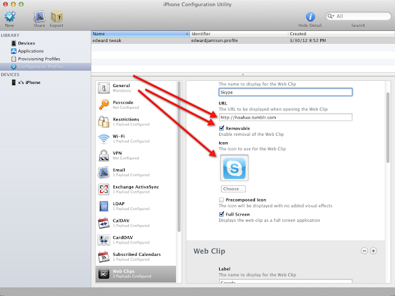
Task: Click the Export toolbar icon
Action: click(x=57, y=17)
